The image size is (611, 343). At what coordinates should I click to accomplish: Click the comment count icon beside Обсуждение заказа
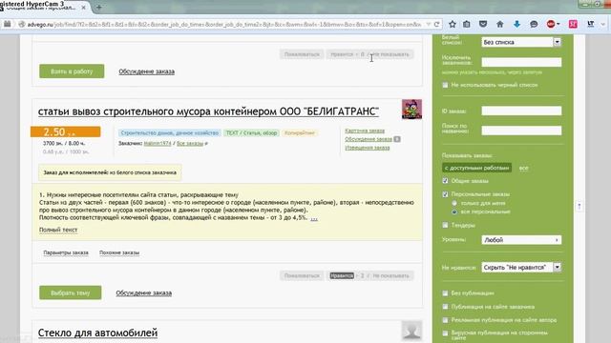[x=397, y=139]
